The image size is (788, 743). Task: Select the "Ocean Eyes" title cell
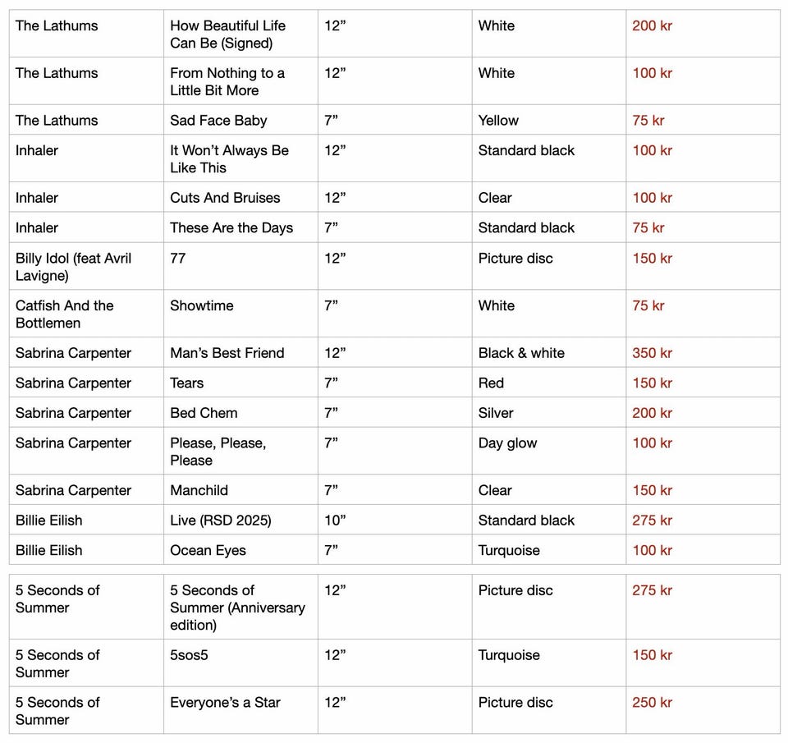click(x=208, y=551)
